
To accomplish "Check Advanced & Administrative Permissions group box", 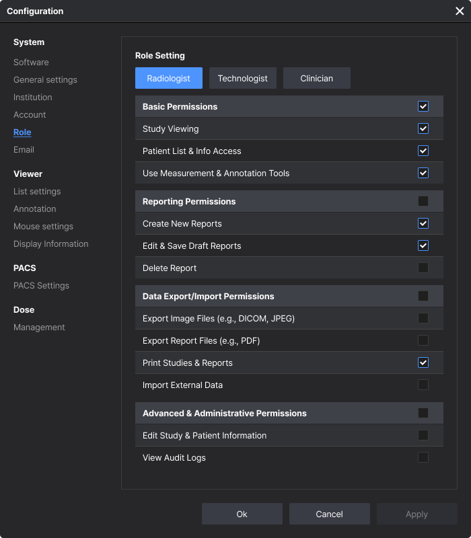I will 423,413.
